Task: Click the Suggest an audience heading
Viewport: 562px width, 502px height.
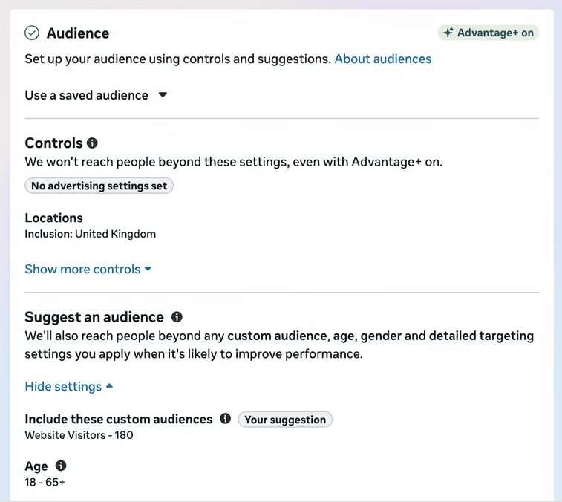Action: pyautogui.click(x=94, y=317)
